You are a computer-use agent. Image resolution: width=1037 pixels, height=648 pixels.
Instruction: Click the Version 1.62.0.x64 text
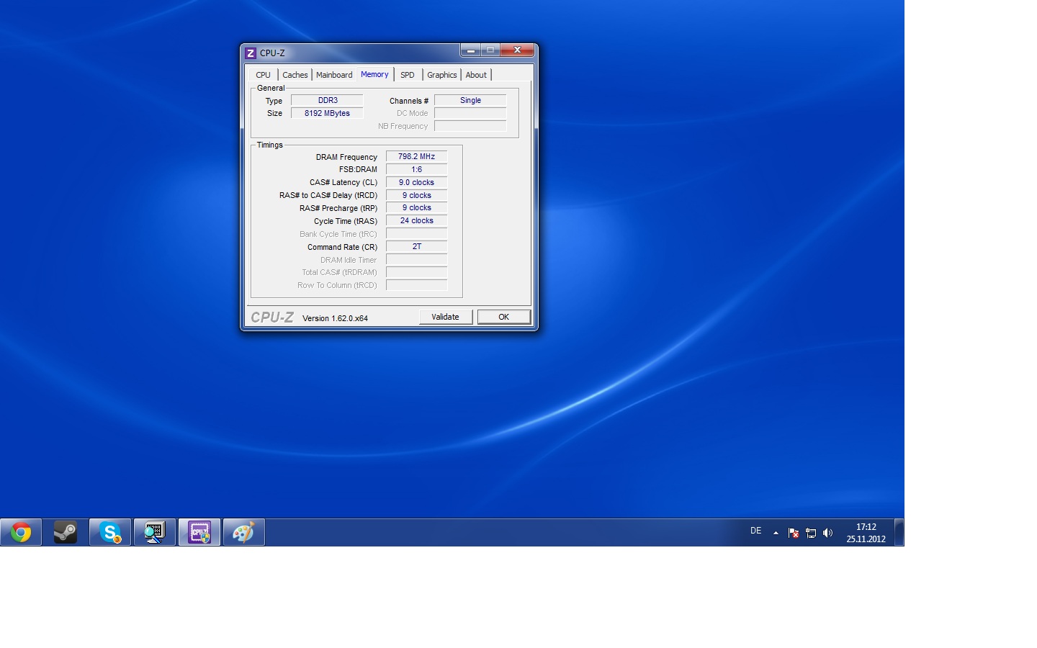click(335, 318)
